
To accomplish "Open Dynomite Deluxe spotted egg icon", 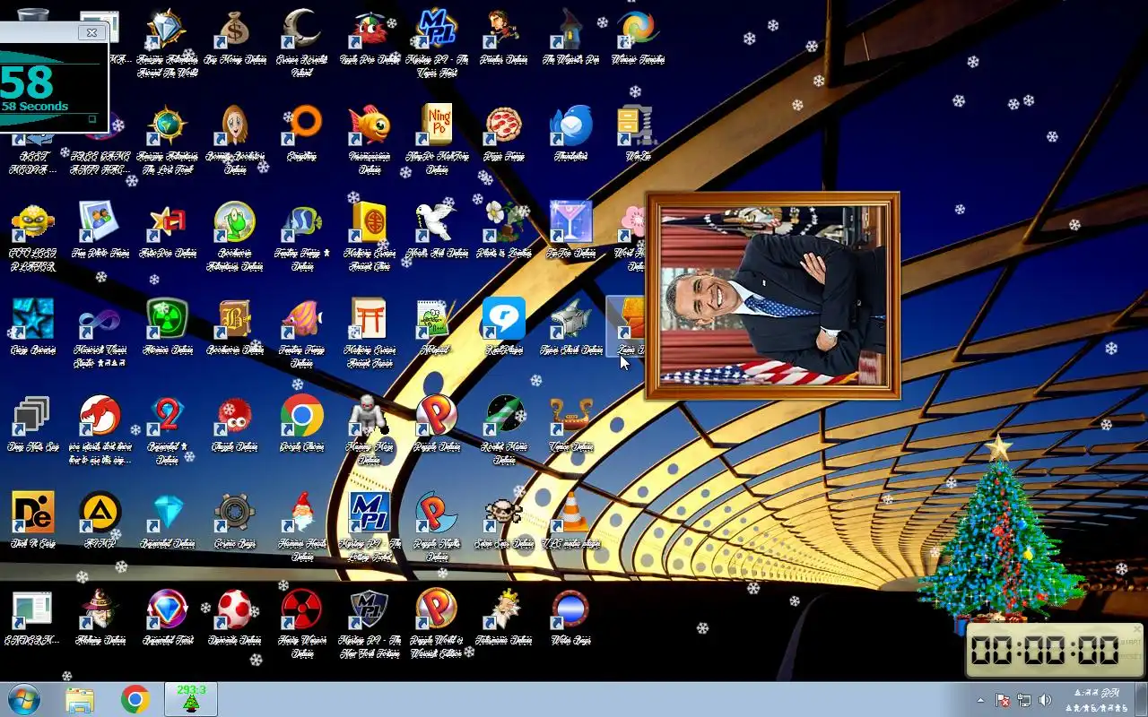I will [x=235, y=609].
